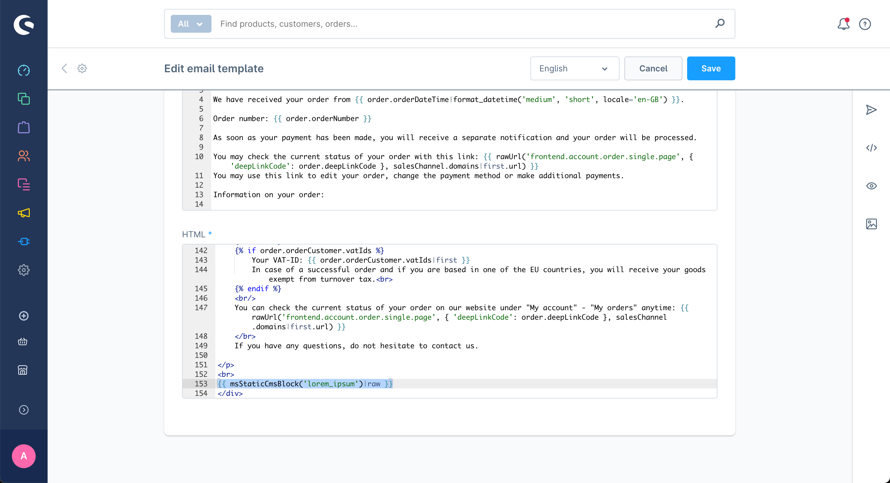Open the Dashboard speedometer icon

(x=23, y=70)
